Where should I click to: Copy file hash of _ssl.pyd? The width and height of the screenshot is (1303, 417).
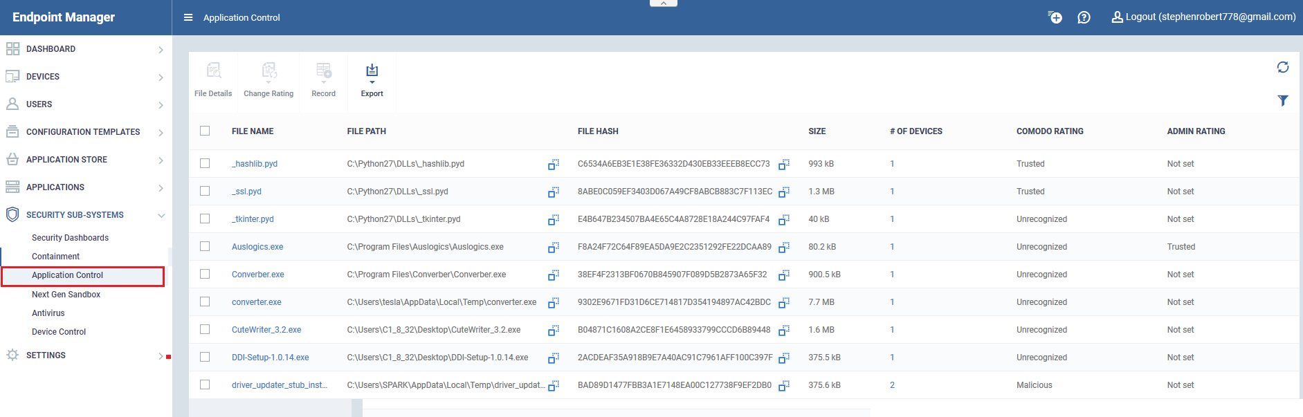point(784,192)
